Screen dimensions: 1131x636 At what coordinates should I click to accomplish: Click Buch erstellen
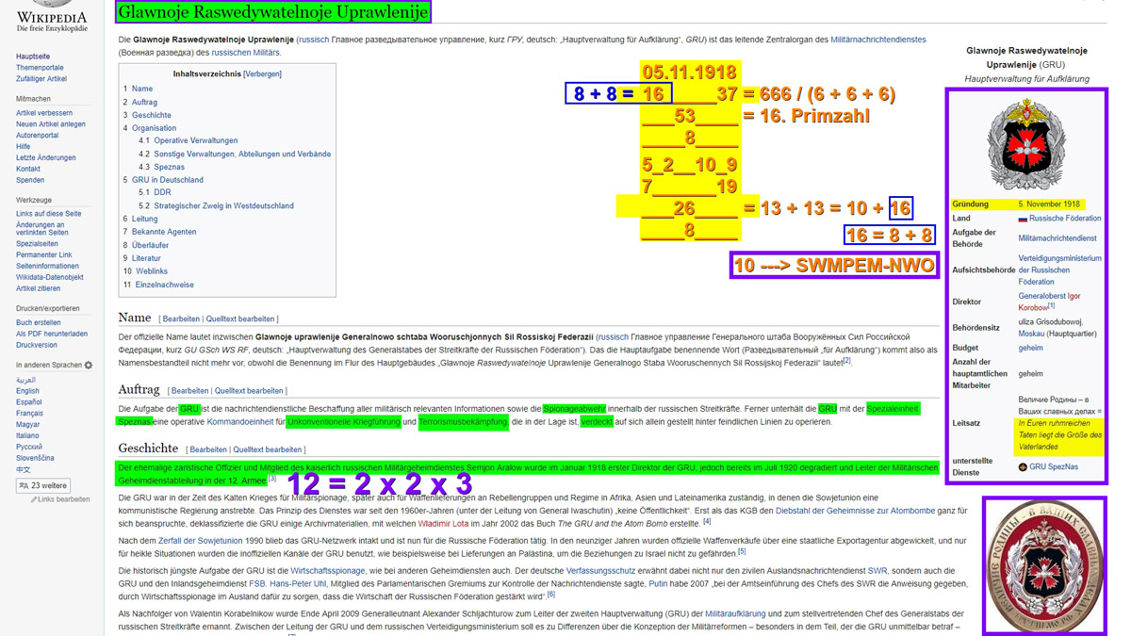pos(39,323)
